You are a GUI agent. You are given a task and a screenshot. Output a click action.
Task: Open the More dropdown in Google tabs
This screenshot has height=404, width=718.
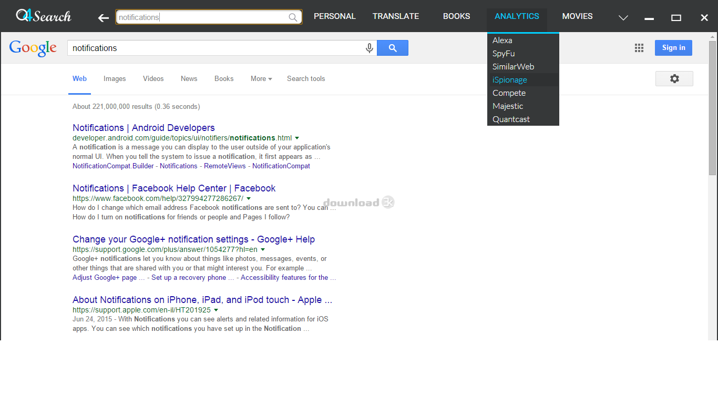tap(261, 78)
